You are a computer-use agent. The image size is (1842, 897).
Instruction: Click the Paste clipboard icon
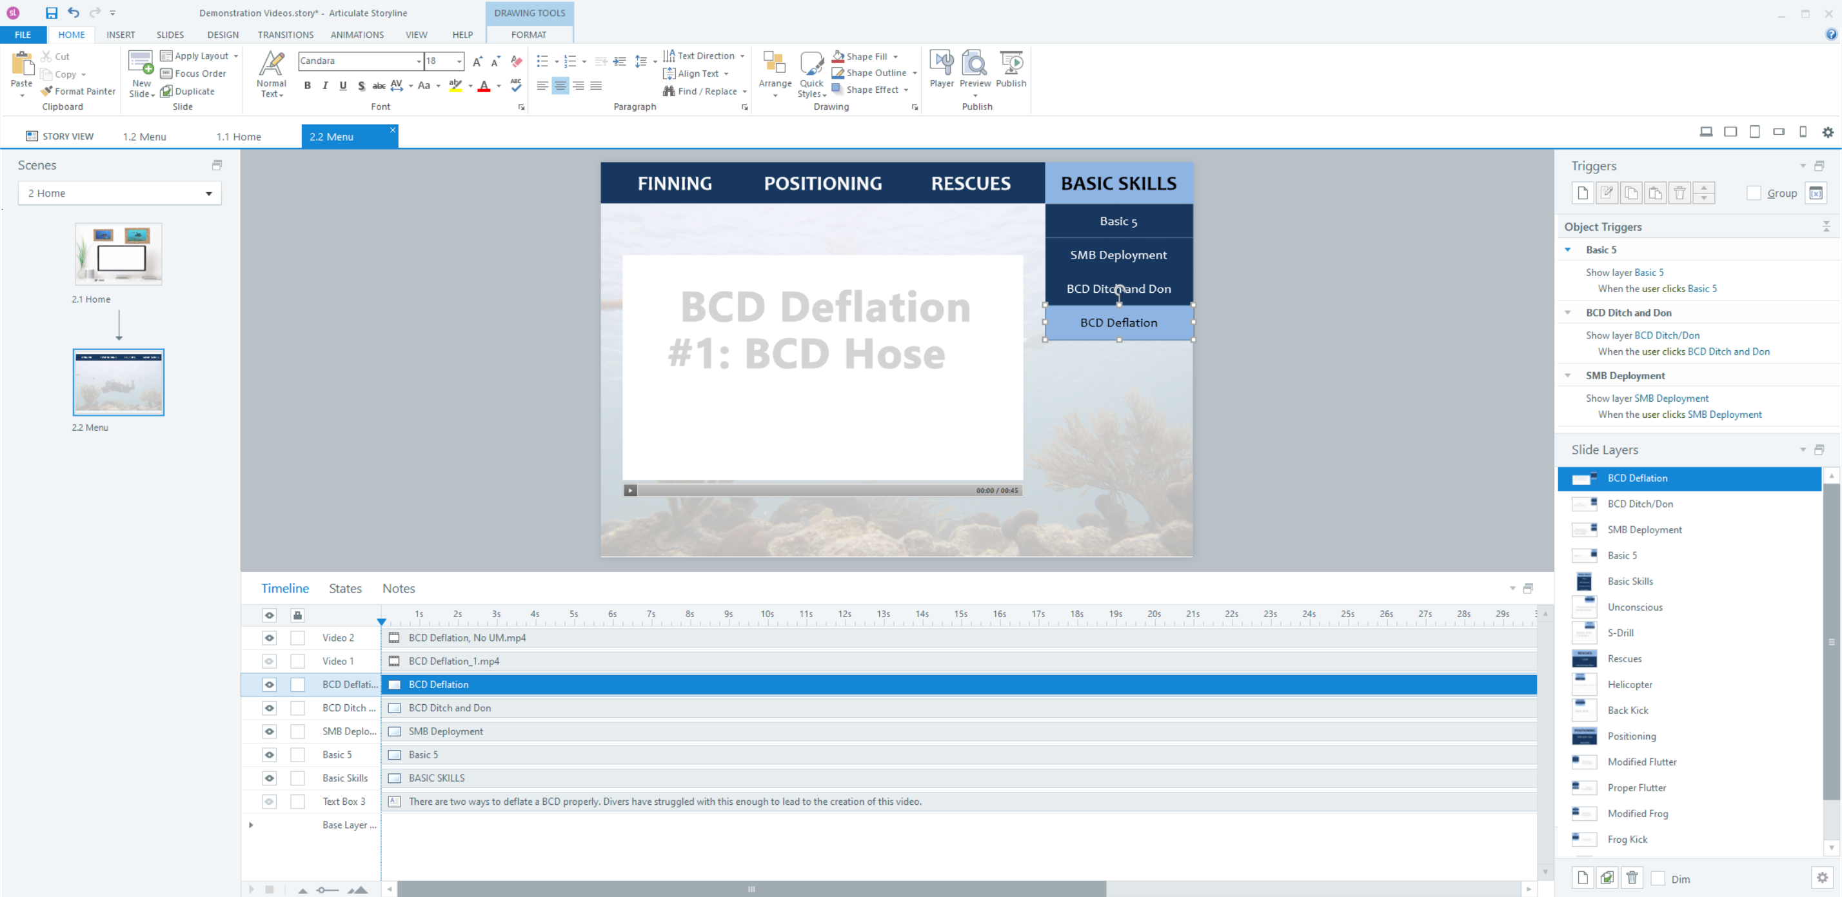click(22, 64)
